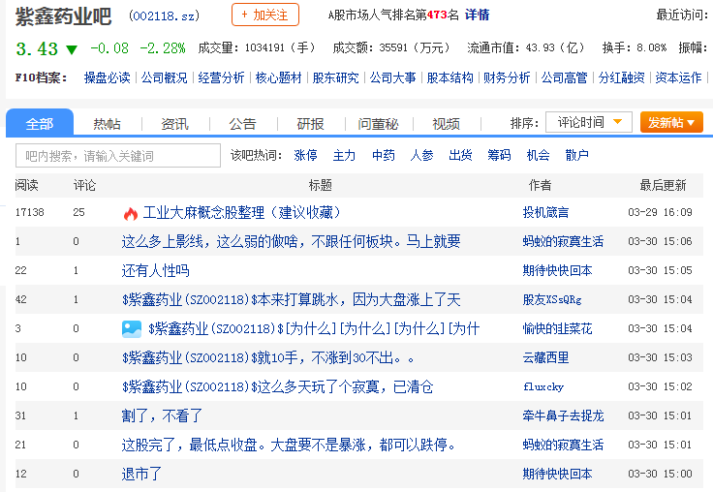The image size is (713, 492).
Task: Click hot word 机会
Action: click(x=538, y=156)
